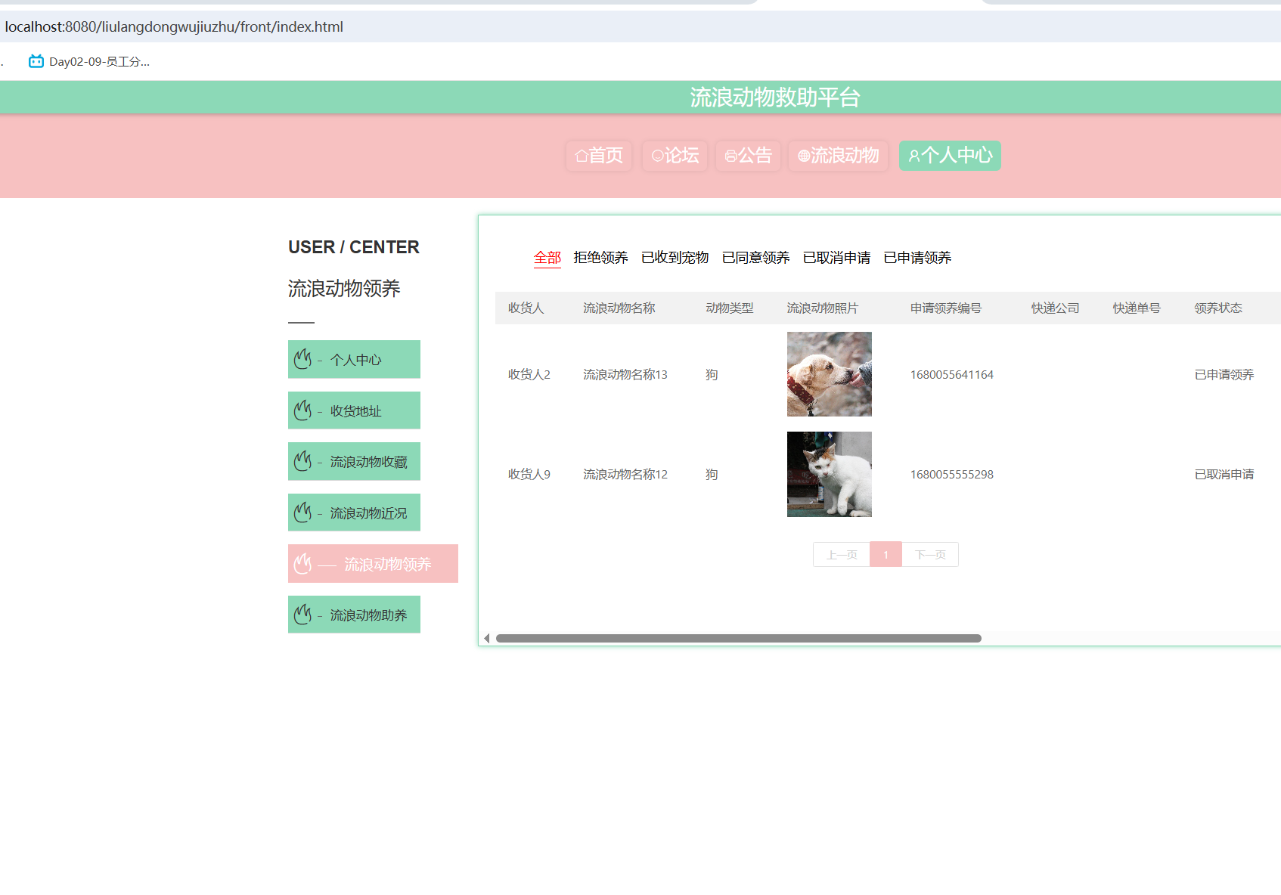Click the 领养状态 column header

(x=1218, y=308)
